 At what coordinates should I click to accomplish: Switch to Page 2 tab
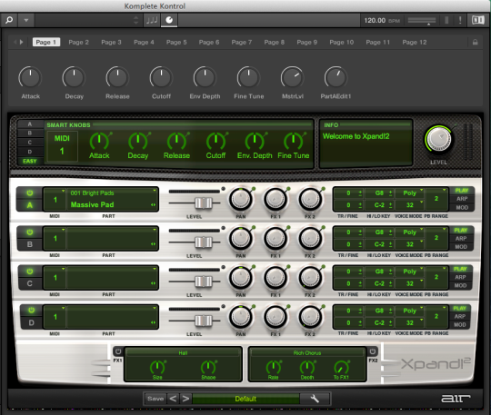(78, 42)
